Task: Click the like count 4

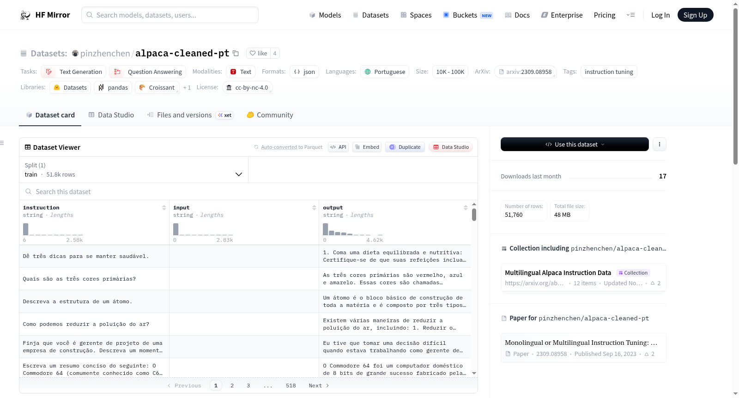Action: tap(275, 53)
